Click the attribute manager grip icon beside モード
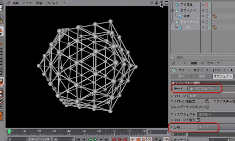The image size is (235, 141). click(x=173, y=63)
